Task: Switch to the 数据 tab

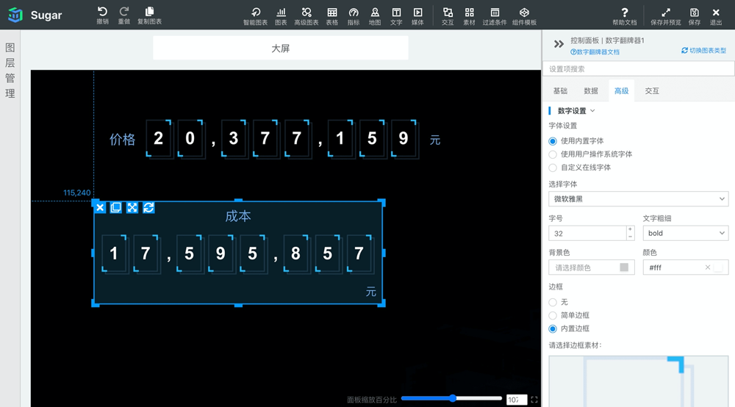Action: click(591, 91)
